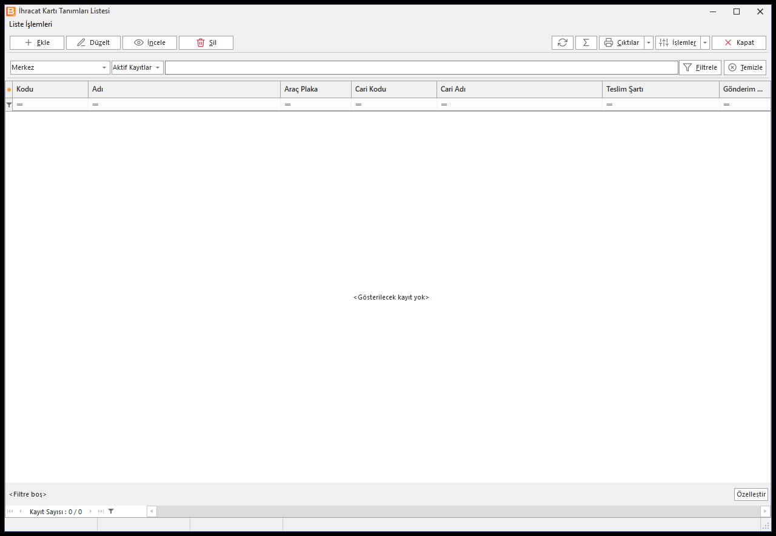Click the filter cell under Cari Adı
Image resolution: width=776 pixels, height=536 pixels.
click(520, 105)
